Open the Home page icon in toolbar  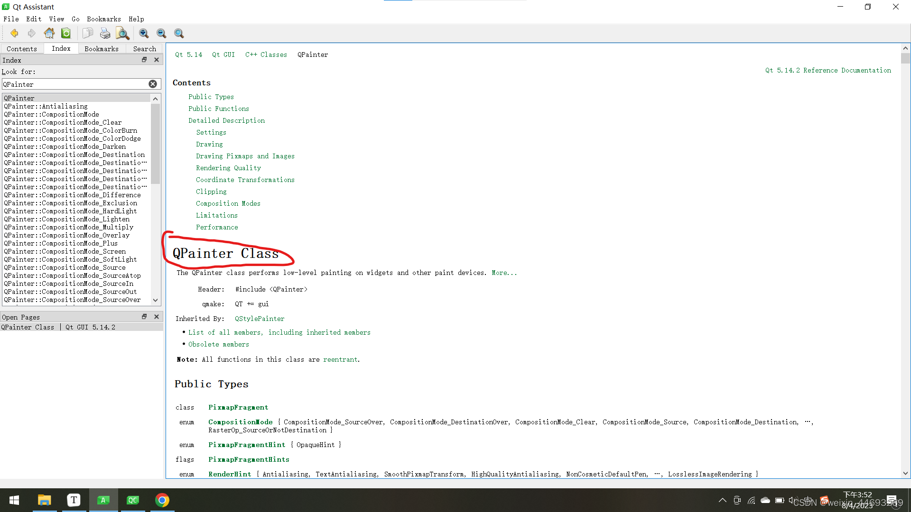(49, 33)
